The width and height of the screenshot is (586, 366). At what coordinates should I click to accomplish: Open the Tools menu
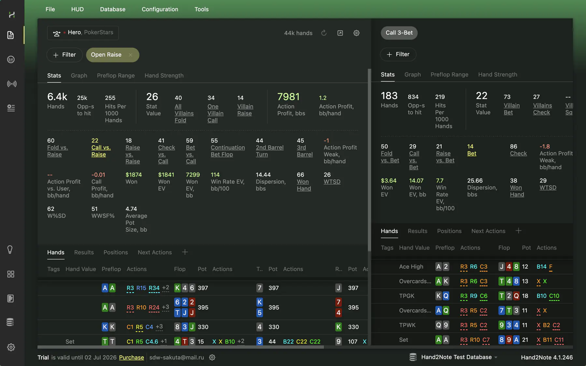[202, 9]
